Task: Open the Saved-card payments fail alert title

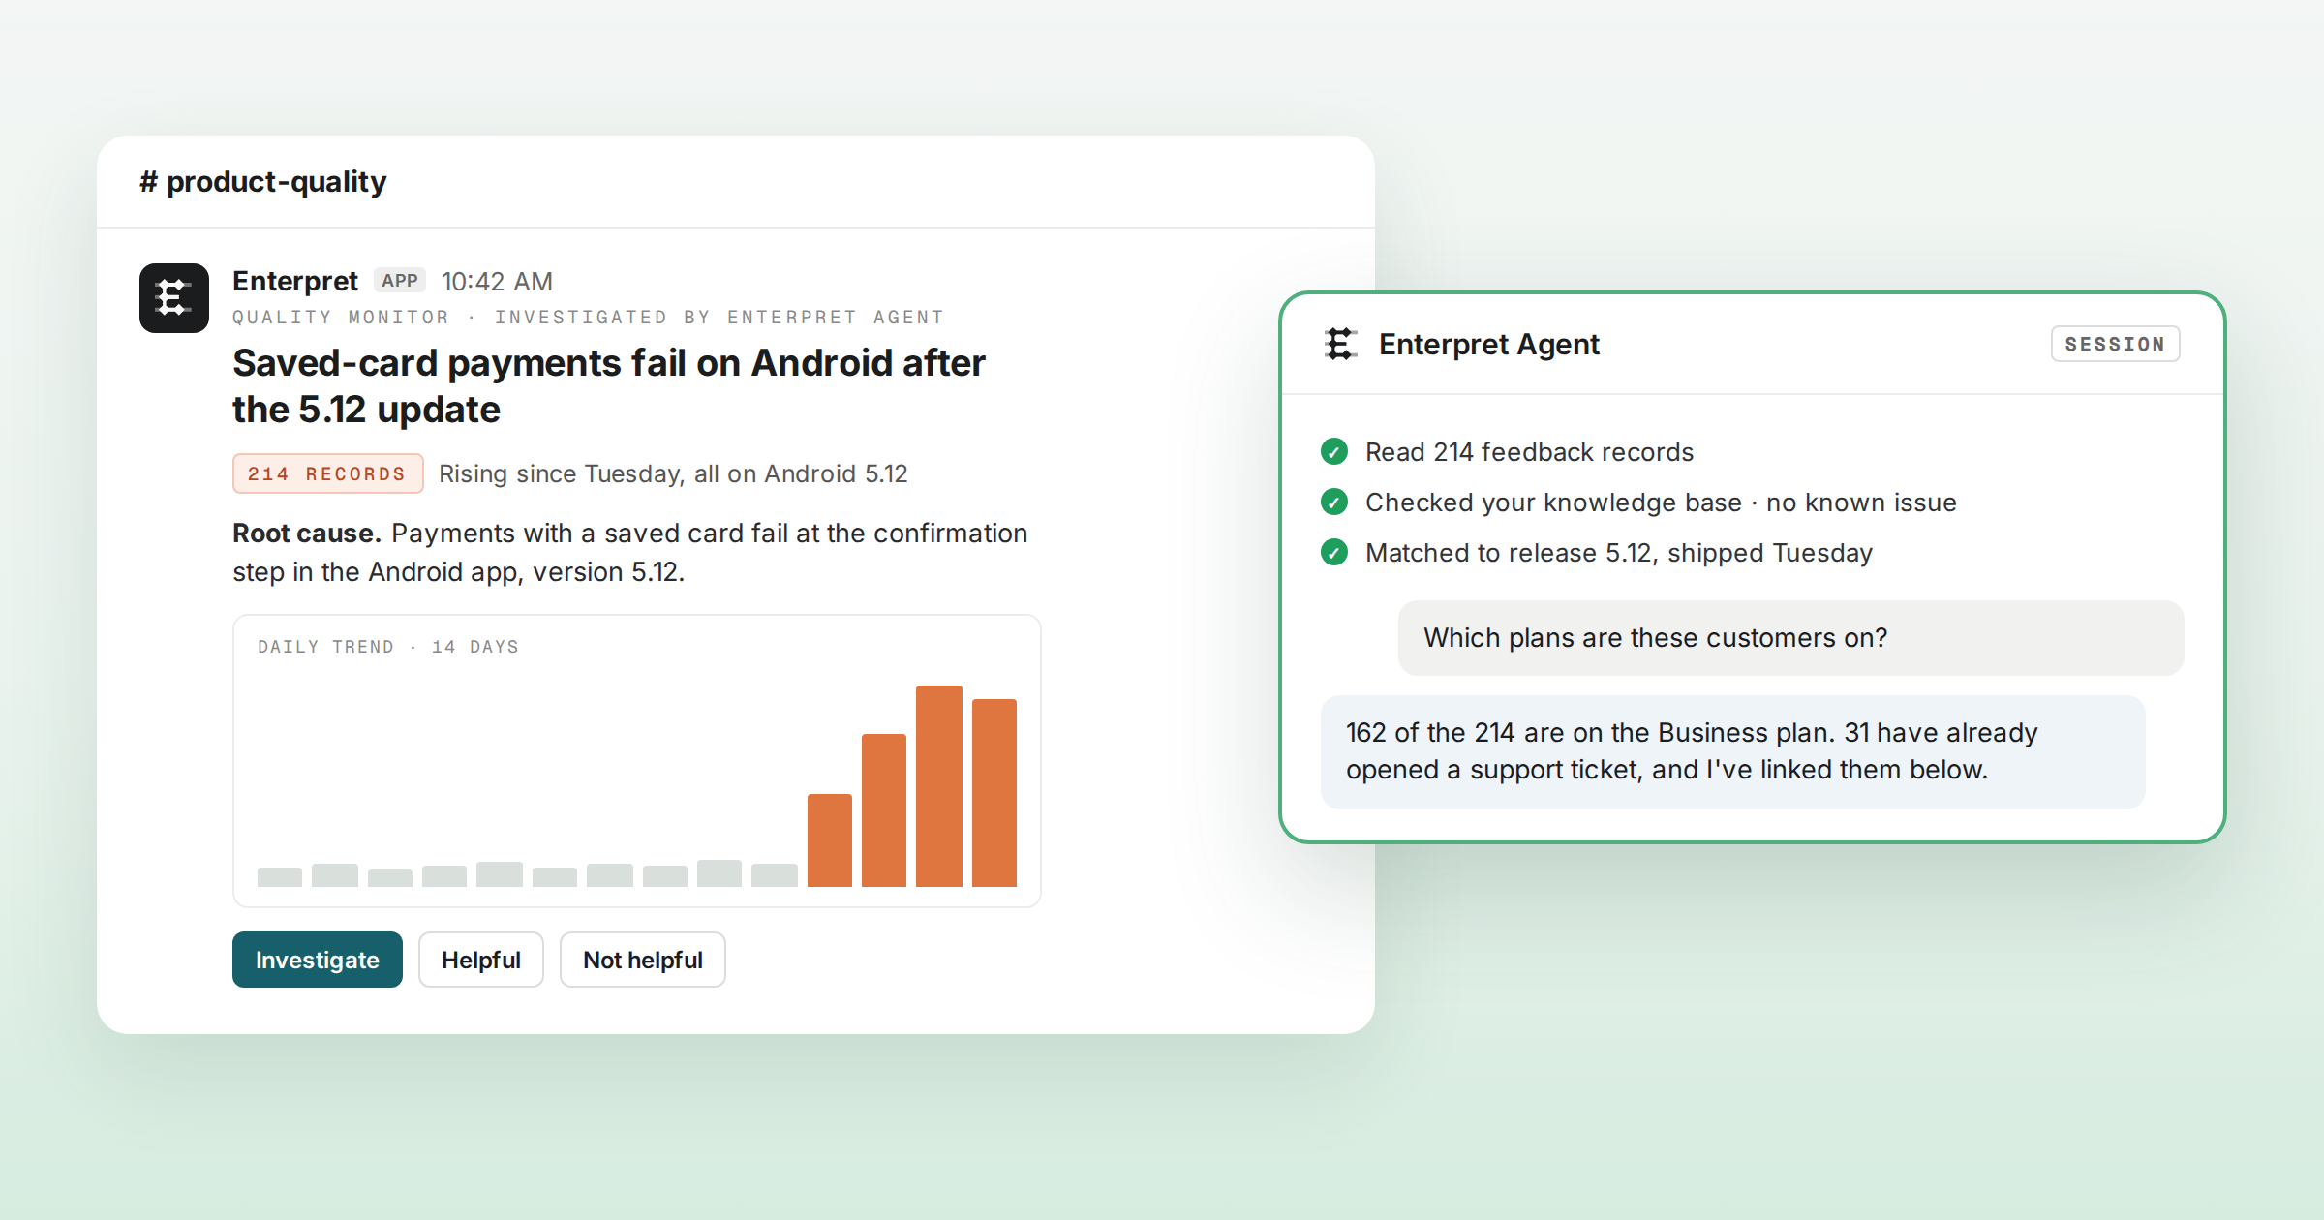Action: click(x=609, y=386)
